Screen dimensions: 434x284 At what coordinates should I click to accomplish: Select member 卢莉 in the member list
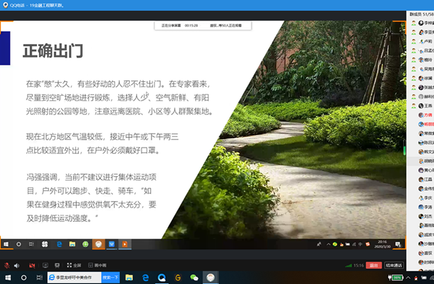tap(428, 40)
